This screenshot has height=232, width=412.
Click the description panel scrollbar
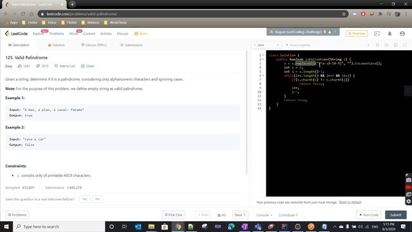click(x=247, y=112)
